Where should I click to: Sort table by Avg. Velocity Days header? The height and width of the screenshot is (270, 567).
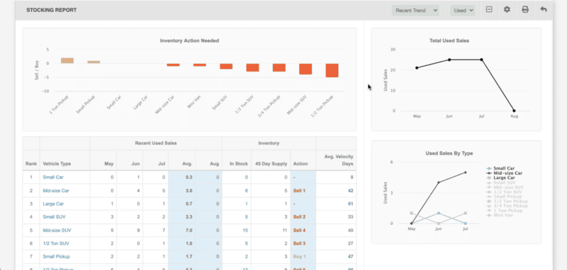(339, 160)
